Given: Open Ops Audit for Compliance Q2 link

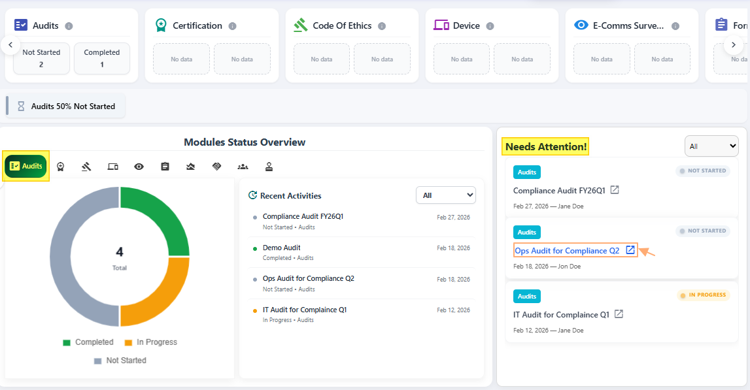Looking at the screenshot, I should point(568,250).
